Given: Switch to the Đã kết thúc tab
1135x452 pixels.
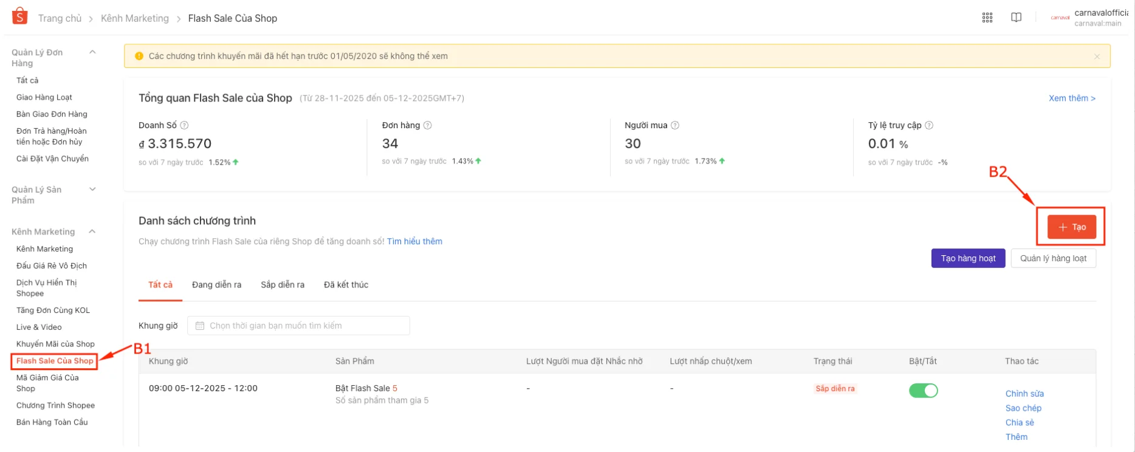Looking at the screenshot, I should click(x=346, y=285).
